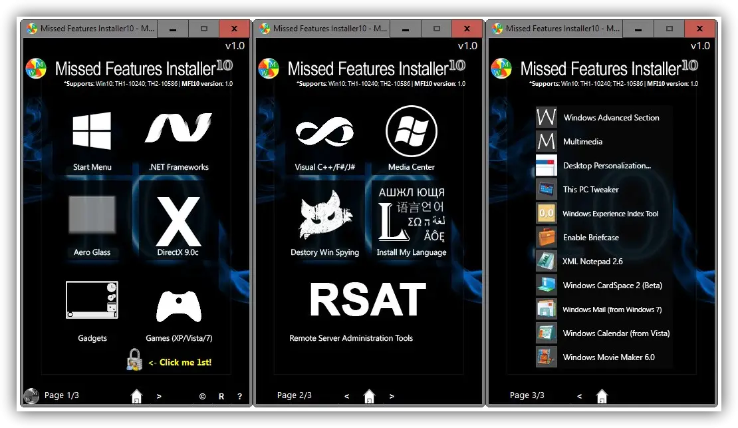Viewport: 738px width, 428px height.
Task: Click the home icon in Page 3/3 window
Action: [x=602, y=396]
